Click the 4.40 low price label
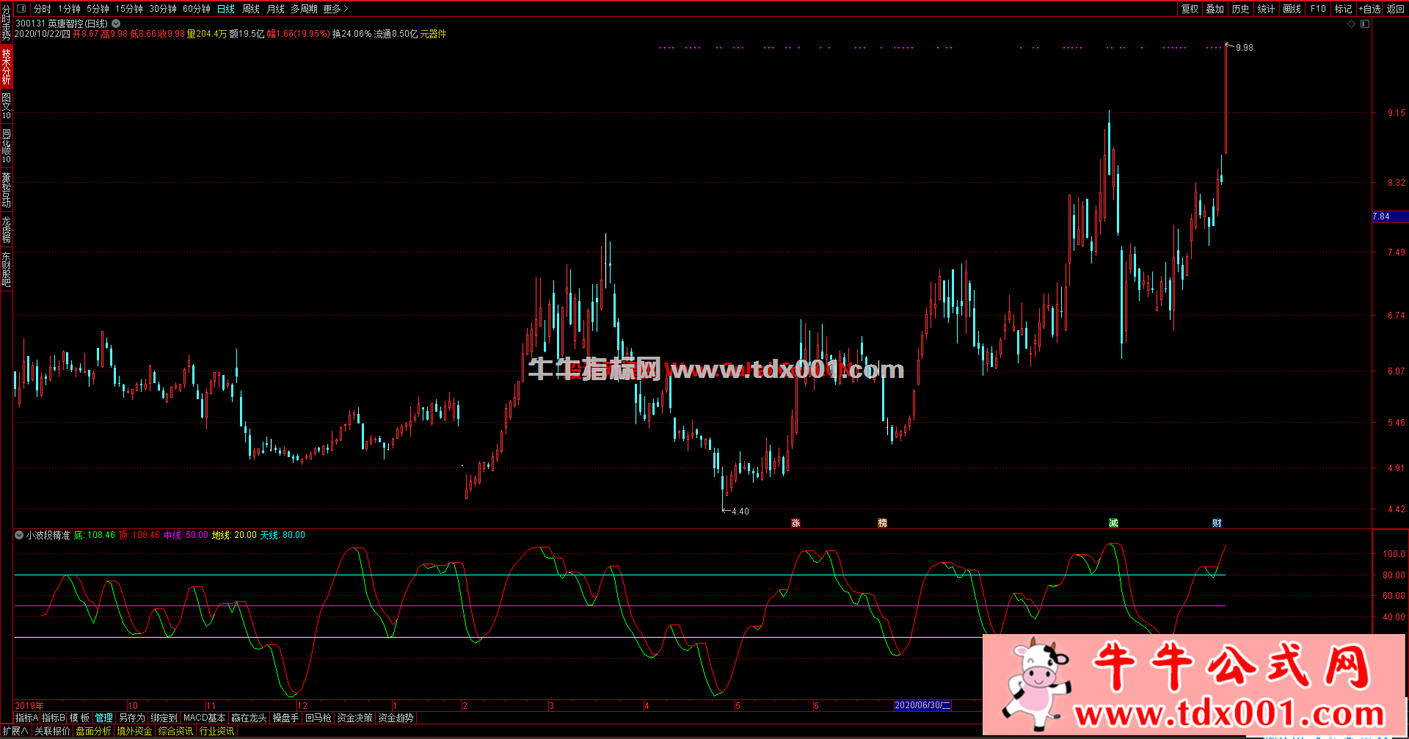The width and height of the screenshot is (1409, 739). tap(740, 512)
